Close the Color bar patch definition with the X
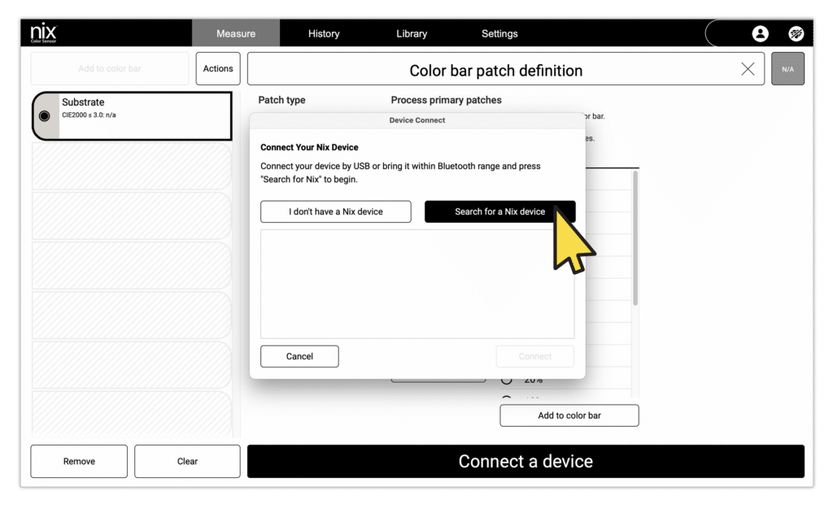 point(748,69)
